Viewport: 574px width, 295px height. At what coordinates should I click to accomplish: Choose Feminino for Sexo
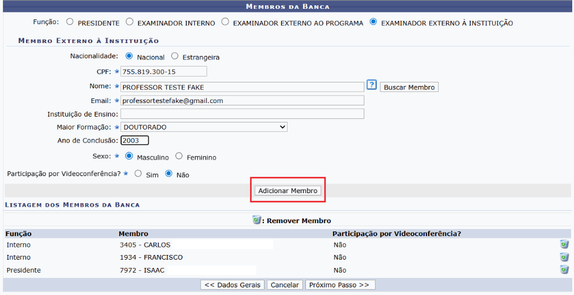tap(179, 157)
